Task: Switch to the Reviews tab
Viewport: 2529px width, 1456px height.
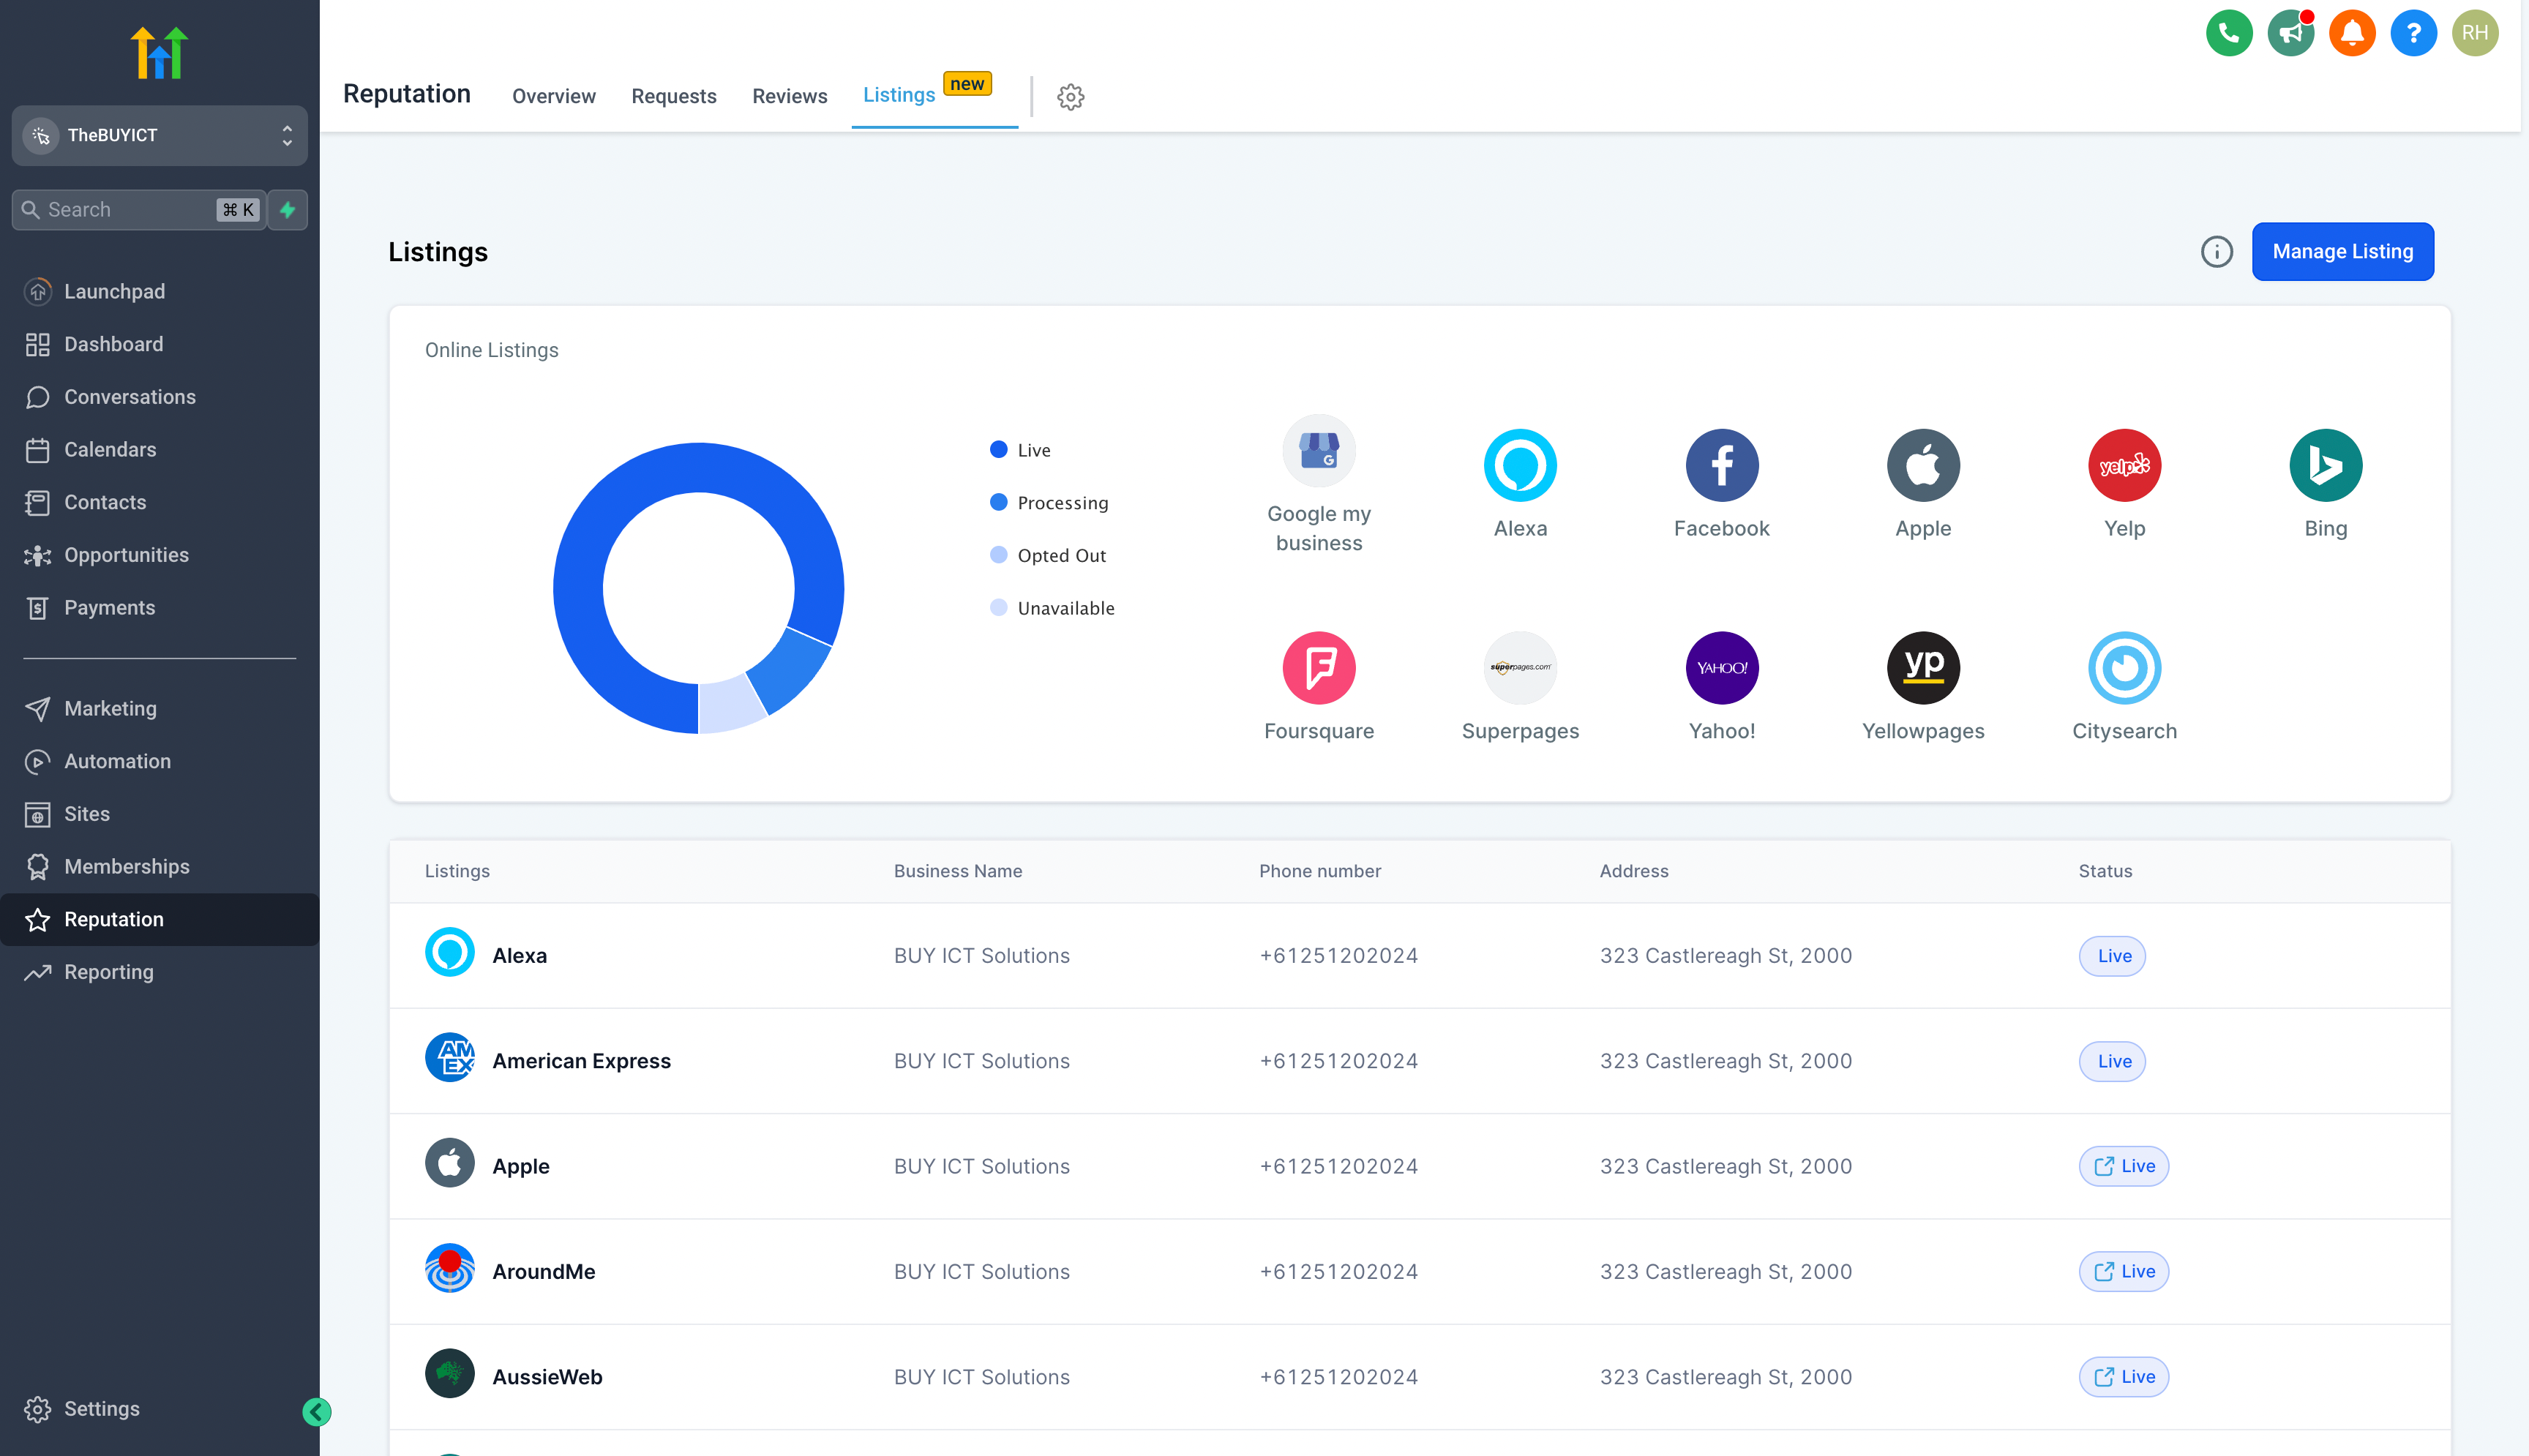Action: point(790,96)
